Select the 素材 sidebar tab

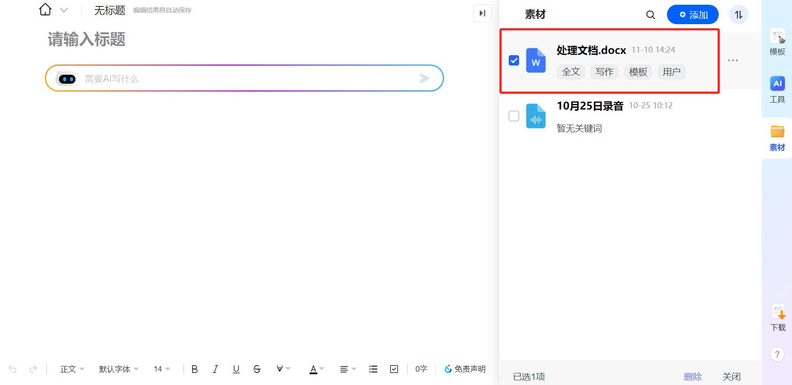pyautogui.click(x=777, y=138)
